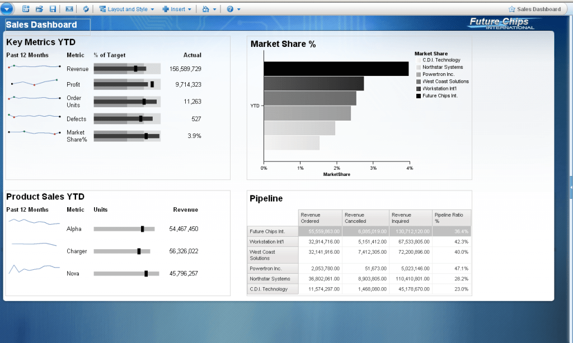The width and height of the screenshot is (573, 343).
Task: Click the Alpha product sparkline
Action: [34, 221]
